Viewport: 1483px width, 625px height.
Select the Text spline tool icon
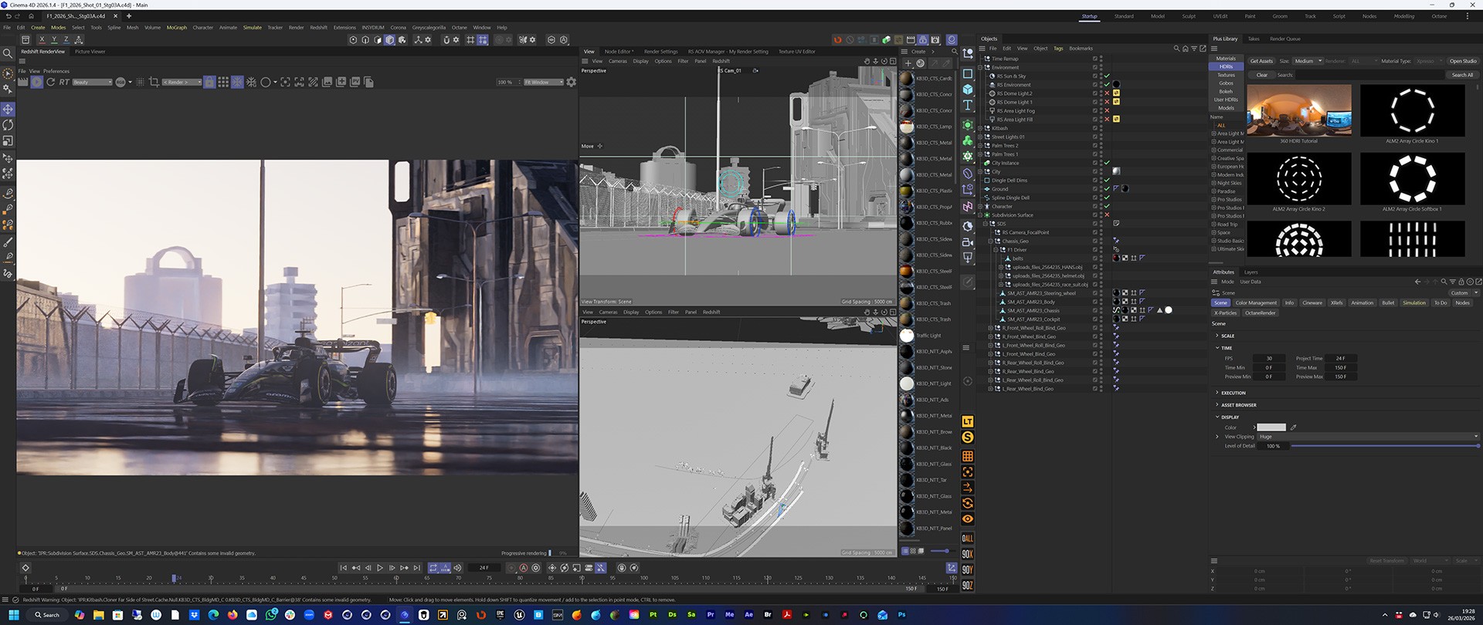[x=968, y=106]
